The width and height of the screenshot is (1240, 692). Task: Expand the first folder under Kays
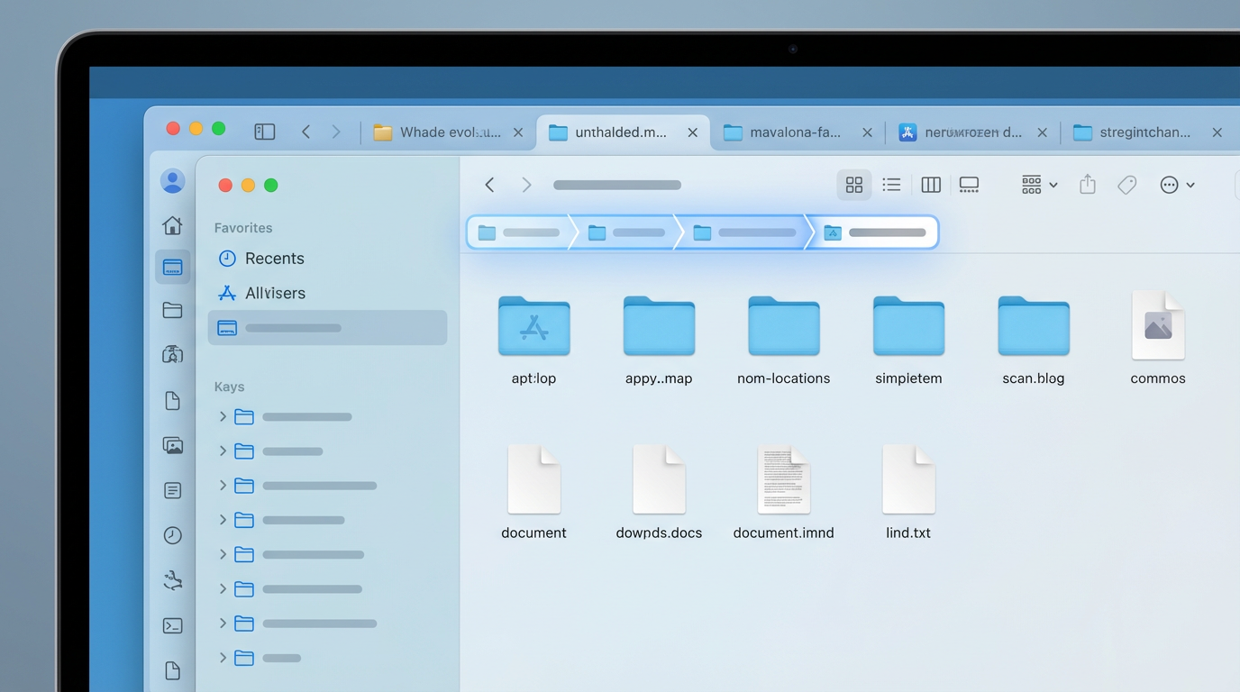223,416
